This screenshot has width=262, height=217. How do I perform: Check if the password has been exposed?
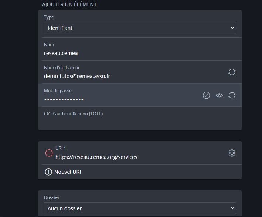coord(206,95)
